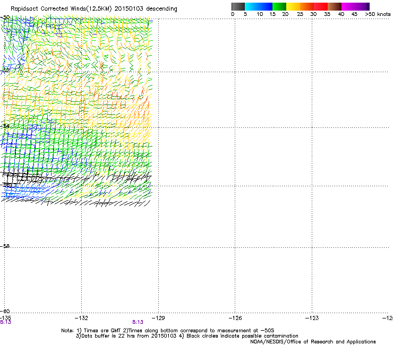This screenshot has width=393, height=345.
Task: Click the '15' legend scale label
Action: 272,14
